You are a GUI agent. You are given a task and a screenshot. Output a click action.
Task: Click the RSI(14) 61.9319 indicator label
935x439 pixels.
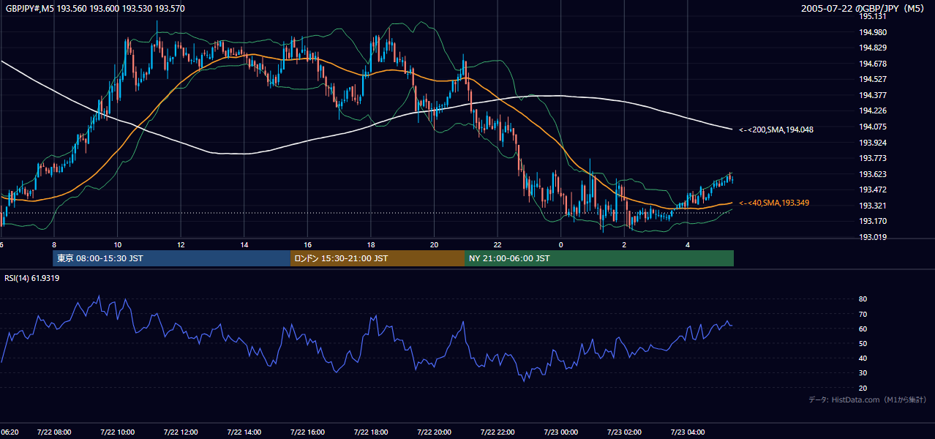point(32,278)
